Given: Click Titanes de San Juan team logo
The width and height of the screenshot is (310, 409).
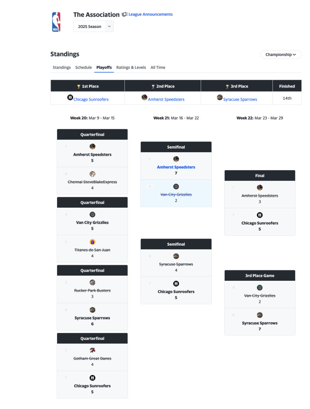Looking at the screenshot, I should [x=93, y=242].
